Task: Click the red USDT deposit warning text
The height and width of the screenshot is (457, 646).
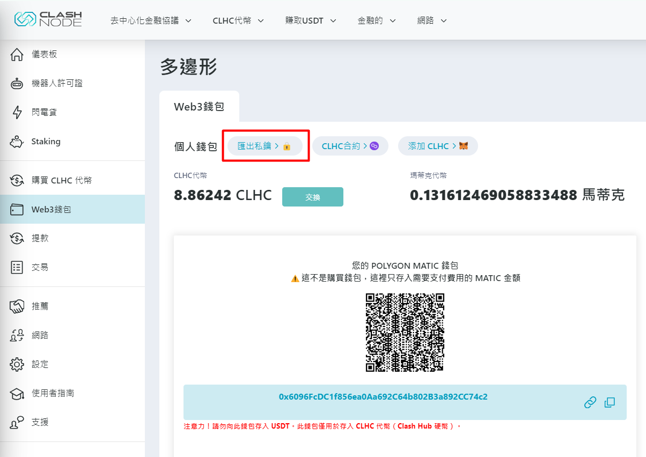Action: pyautogui.click(x=322, y=426)
